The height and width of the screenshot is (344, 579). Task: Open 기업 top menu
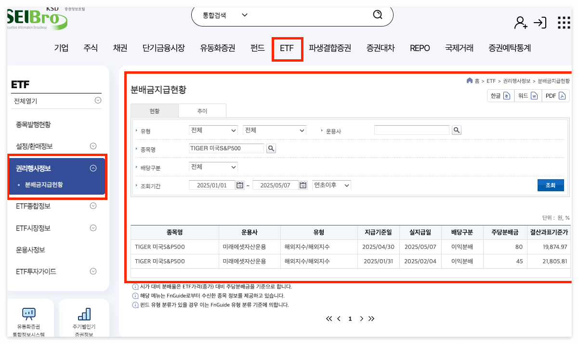click(x=61, y=48)
